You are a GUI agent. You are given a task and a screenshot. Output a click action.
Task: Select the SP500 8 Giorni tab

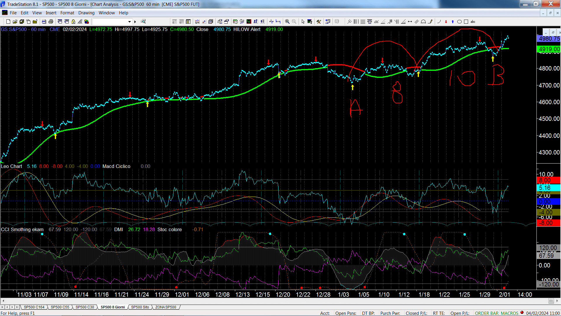pyautogui.click(x=113, y=307)
